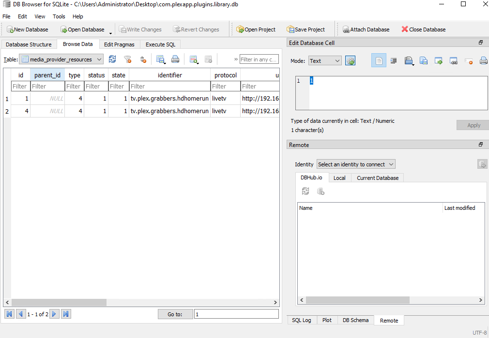Screen dimensions: 489x338
Task: Click the Open Project toolbar button
Action: [x=256, y=29]
